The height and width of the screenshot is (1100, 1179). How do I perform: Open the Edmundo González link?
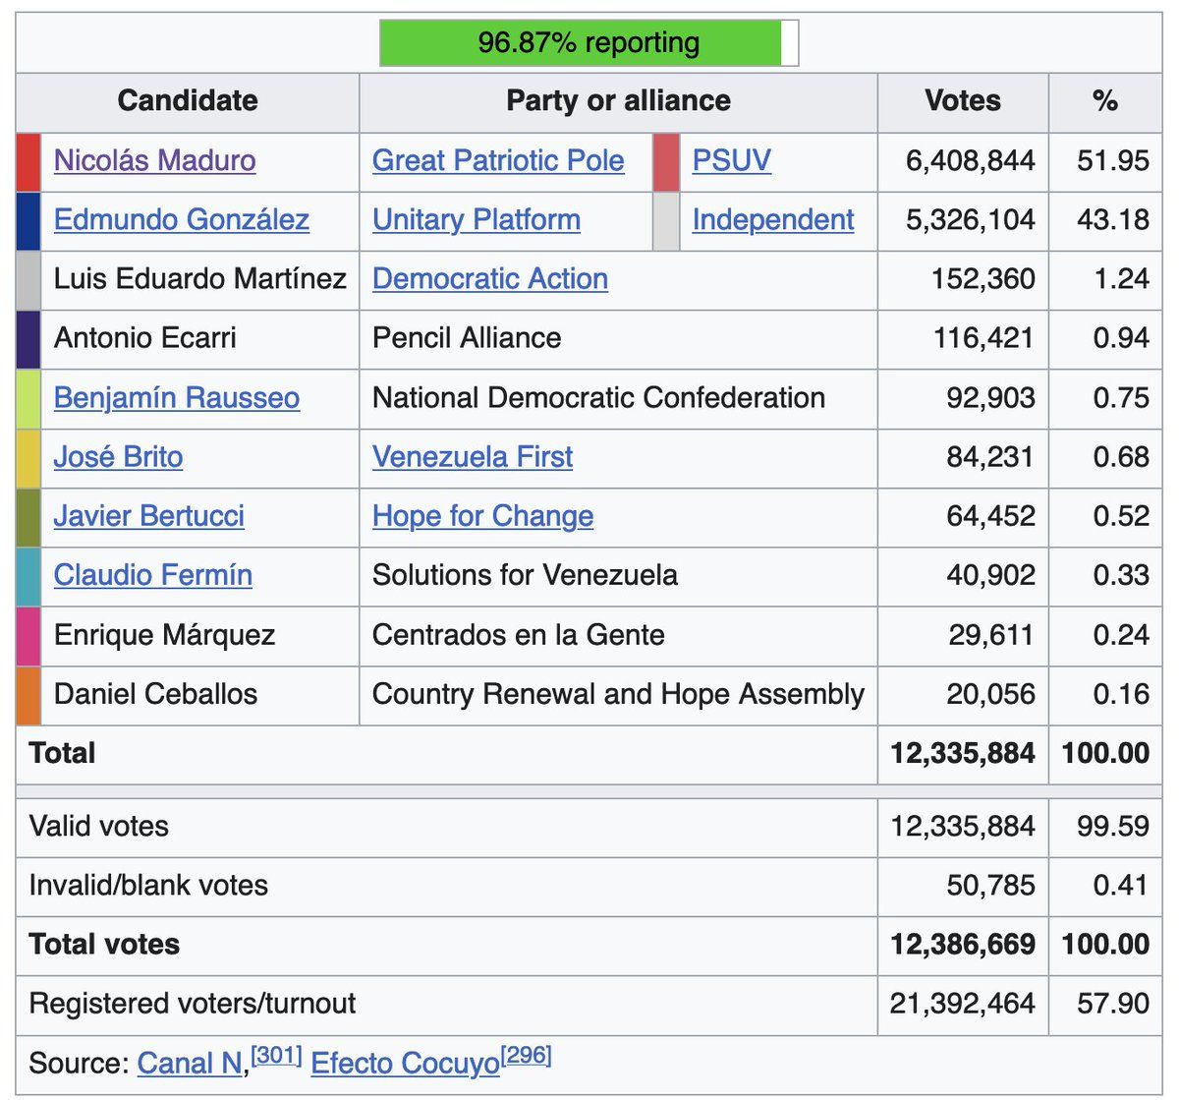tap(181, 219)
